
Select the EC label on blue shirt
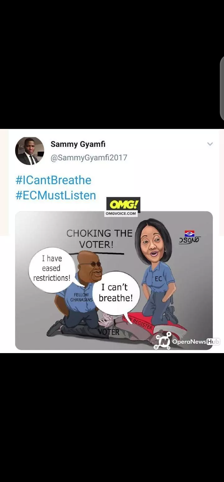[x=158, y=279]
